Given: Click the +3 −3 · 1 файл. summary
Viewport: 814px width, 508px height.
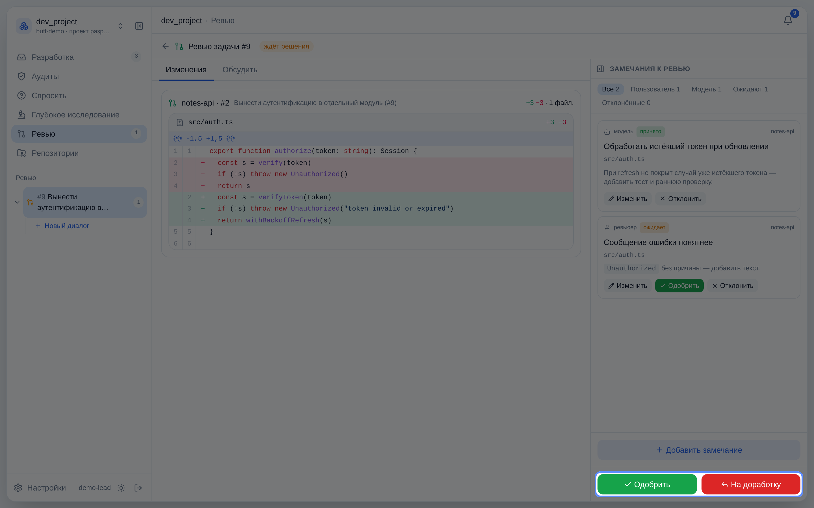Looking at the screenshot, I should 550,103.
